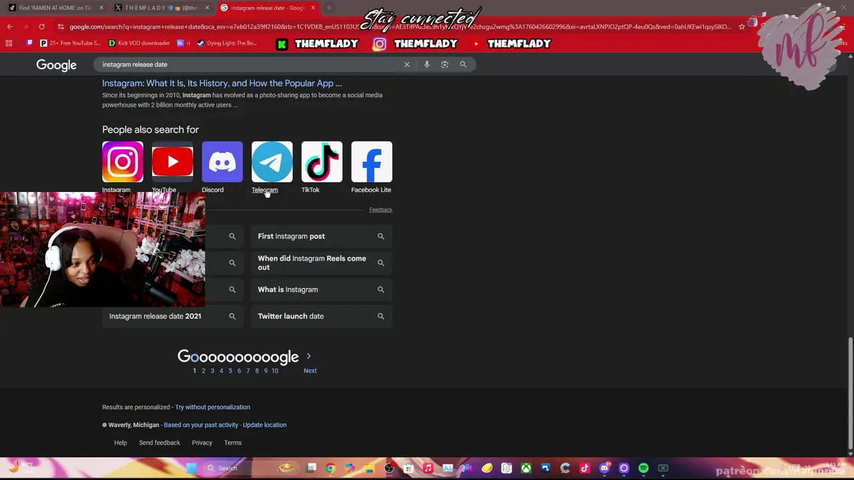
Task: Open the Terms footer link
Action: pos(233,443)
